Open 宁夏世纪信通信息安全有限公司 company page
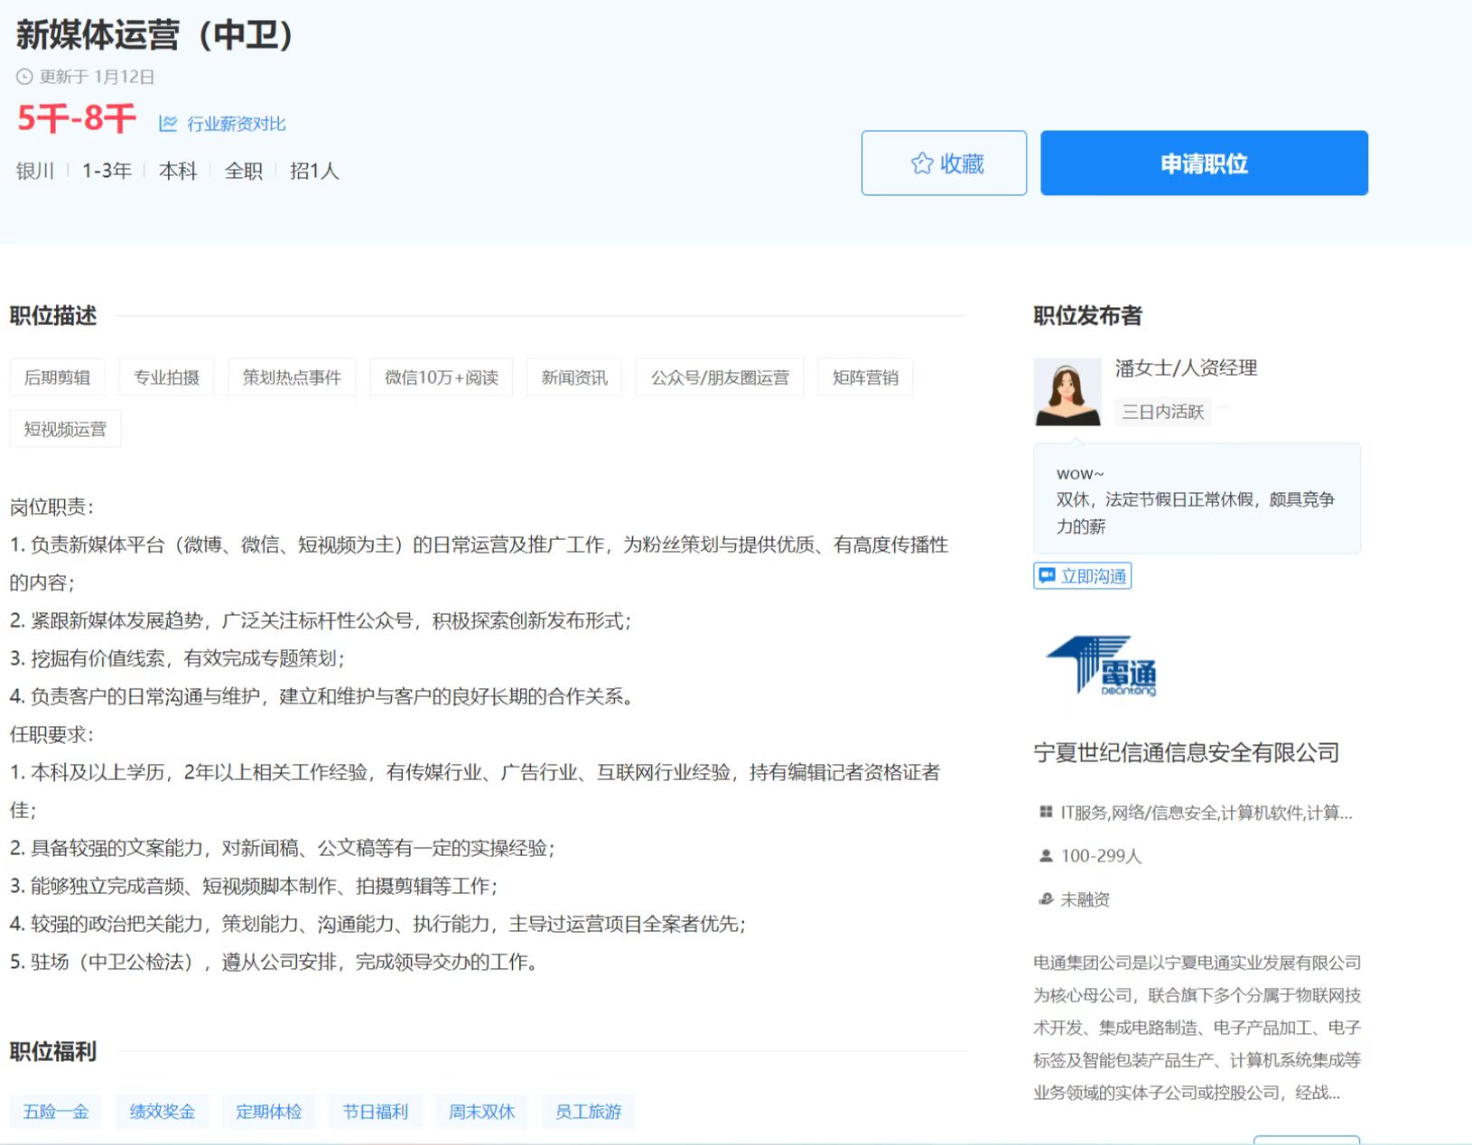1472x1145 pixels. pyautogui.click(x=1186, y=752)
